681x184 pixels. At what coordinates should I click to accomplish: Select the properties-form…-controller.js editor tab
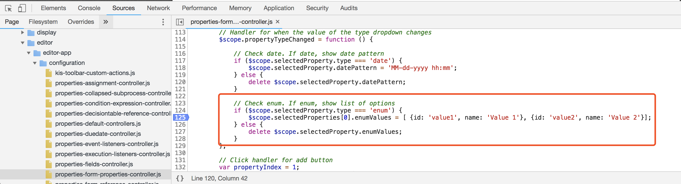tap(231, 22)
